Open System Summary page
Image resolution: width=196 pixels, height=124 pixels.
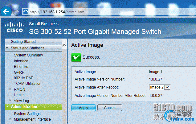(28, 55)
